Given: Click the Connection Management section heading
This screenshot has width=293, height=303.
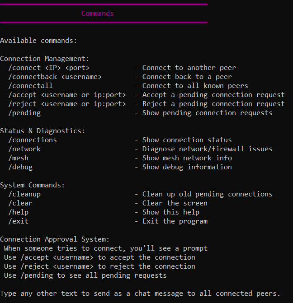Looking at the screenshot, I should click(x=45, y=59).
